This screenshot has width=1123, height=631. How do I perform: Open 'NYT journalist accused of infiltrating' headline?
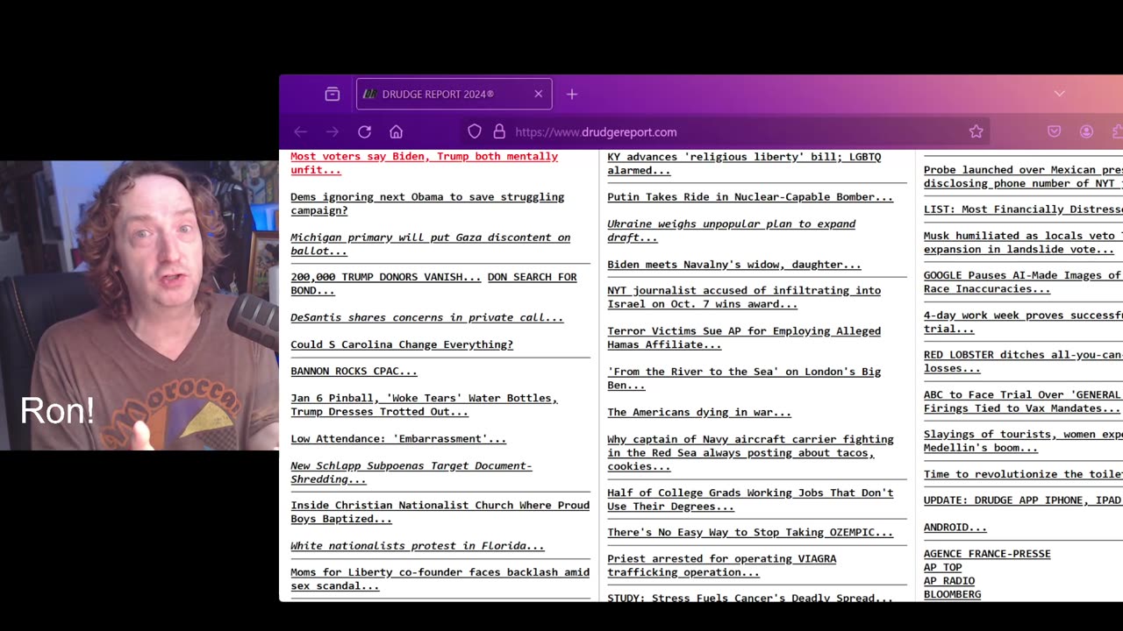(x=744, y=297)
